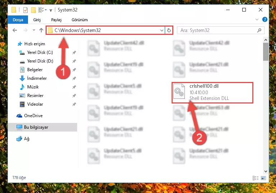Image resolution: width=276 pixels, height=193 pixels.
Task: Click the vertical scrollbar thumb
Action: [266, 52]
